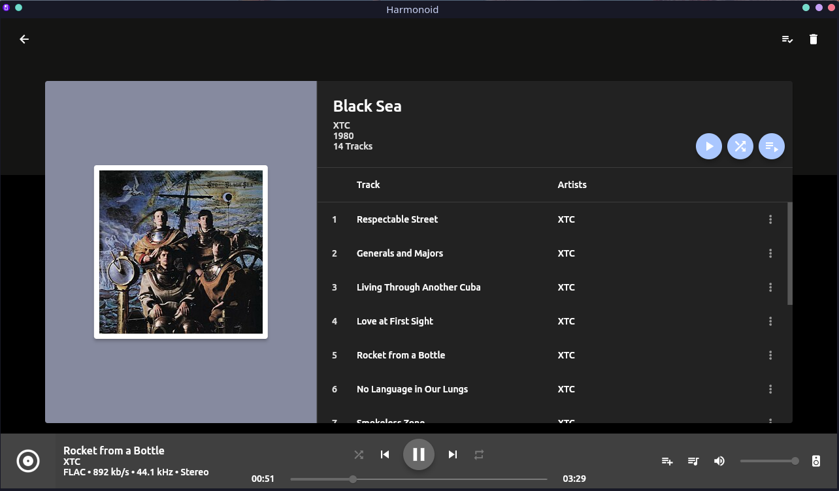
Task: Click the now playing disc icon
Action: tap(28, 461)
